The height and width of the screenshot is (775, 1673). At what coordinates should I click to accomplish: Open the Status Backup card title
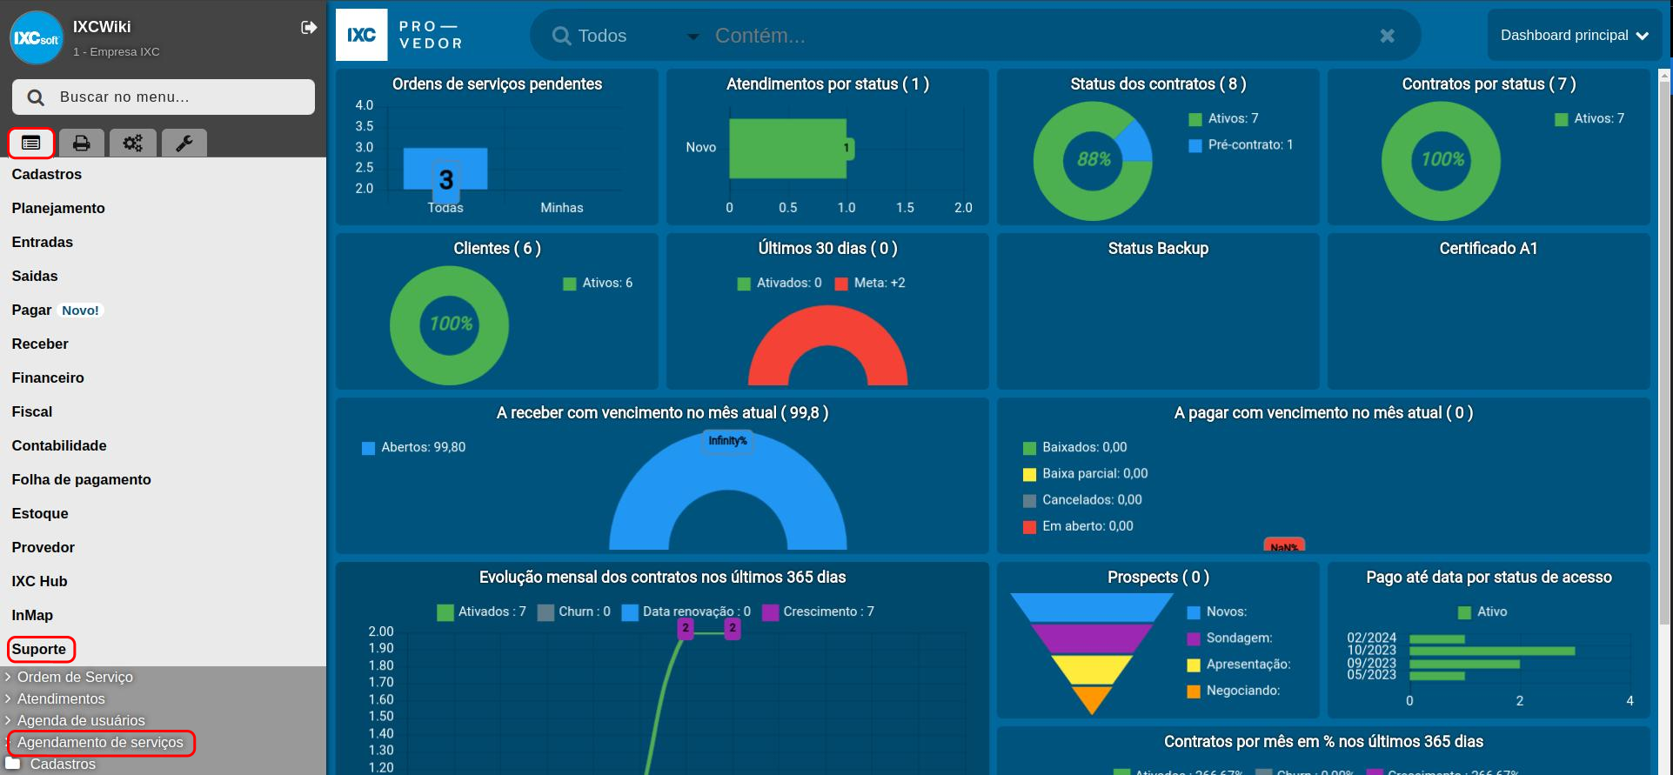1158,248
